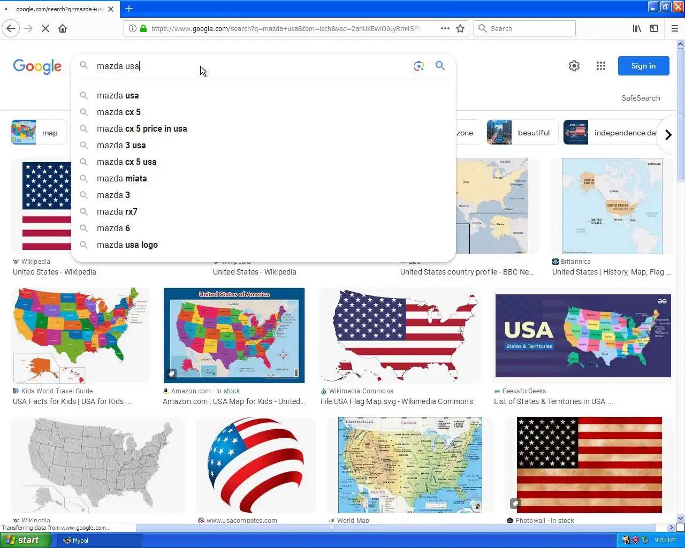Choose the 'mazda miata' suggestion
Viewport: 685px width, 548px height.
pos(263,178)
